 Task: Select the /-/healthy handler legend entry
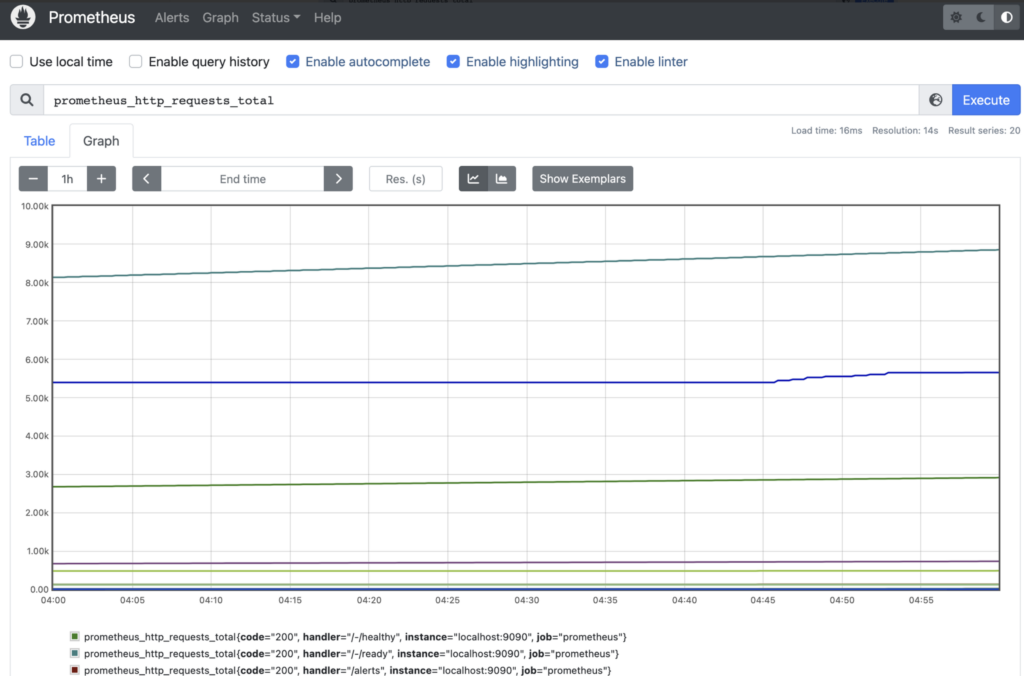point(355,637)
